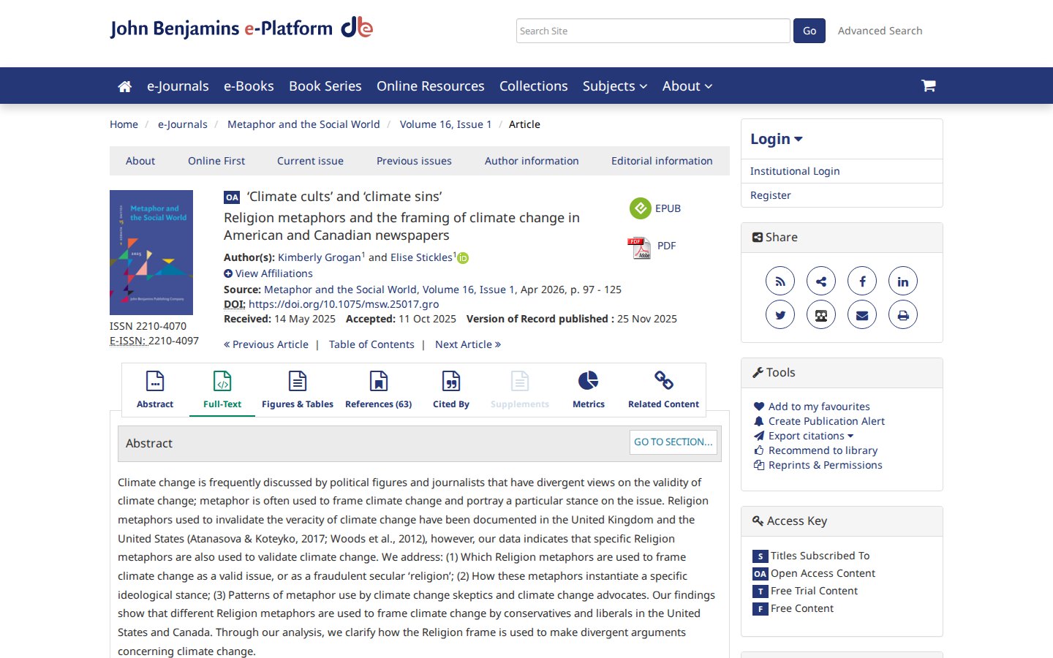The width and height of the screenshot is (1053, 658).
Task: Expand the About dropdown in navbar
Action: click(687, 86)
